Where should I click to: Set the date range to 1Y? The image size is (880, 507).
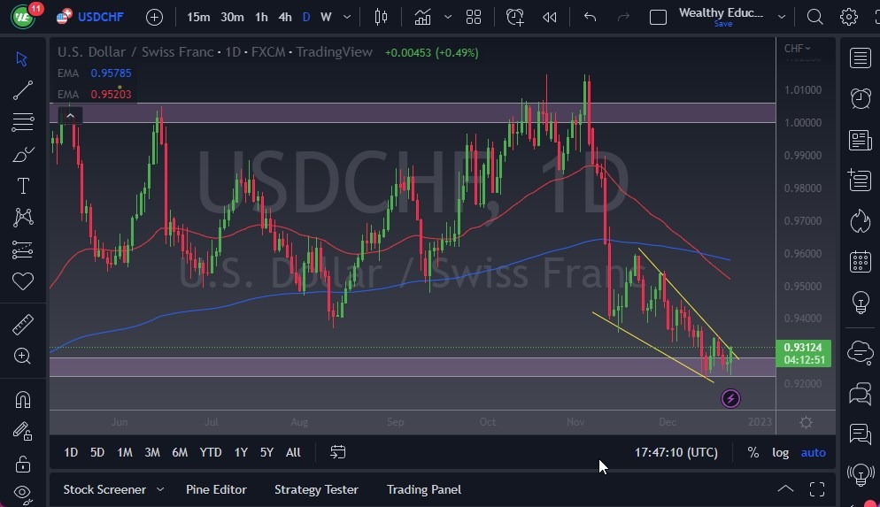241,452
